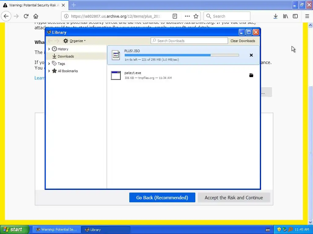
Task: Click the browser Back arrow button
Action: (6, 16)
